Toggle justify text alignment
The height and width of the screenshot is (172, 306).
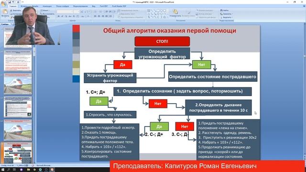(x=106, y=16)
